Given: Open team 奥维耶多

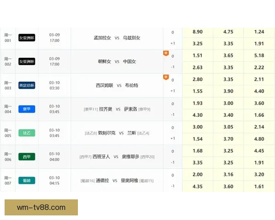Looking at the screenshot, I should tap(131, 157).
